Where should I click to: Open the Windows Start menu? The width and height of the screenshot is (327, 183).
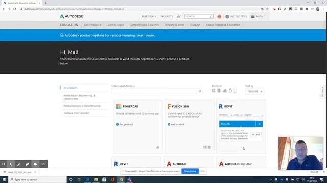click(4, 179)
